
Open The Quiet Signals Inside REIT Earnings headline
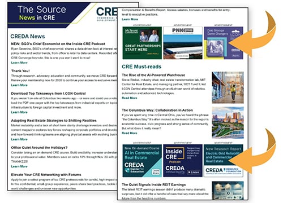[x=154, y=184]
